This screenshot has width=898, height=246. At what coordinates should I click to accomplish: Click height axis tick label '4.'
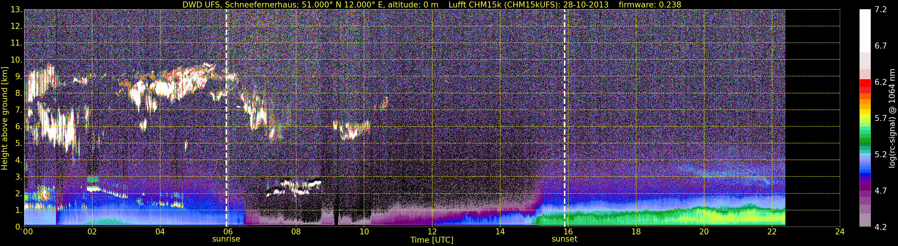18,160
